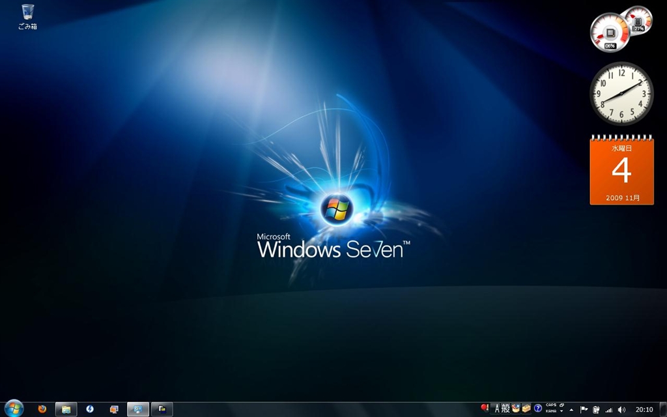Viewport: 667px width, 417px height.
Task: Switch to the active blue monitor taskbar window
Action: [138, 409]
